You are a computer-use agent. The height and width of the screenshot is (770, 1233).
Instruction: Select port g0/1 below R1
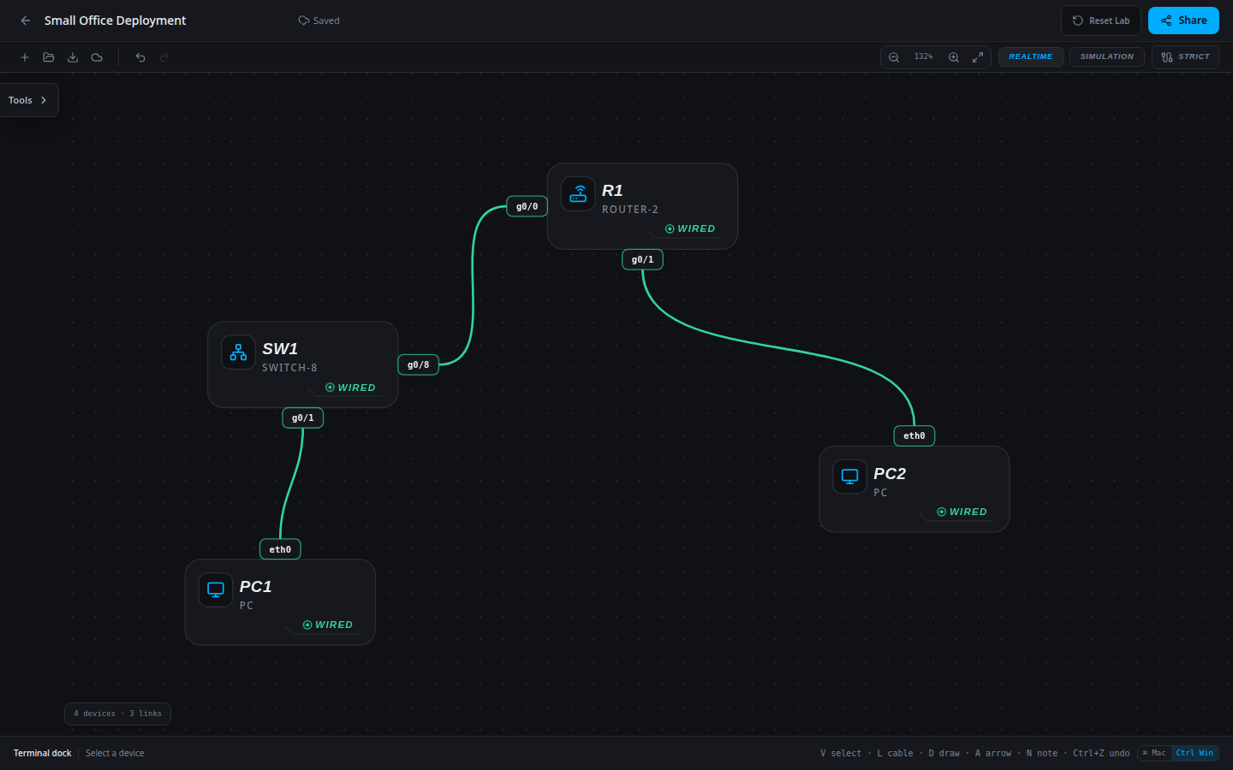click(642, 259)
